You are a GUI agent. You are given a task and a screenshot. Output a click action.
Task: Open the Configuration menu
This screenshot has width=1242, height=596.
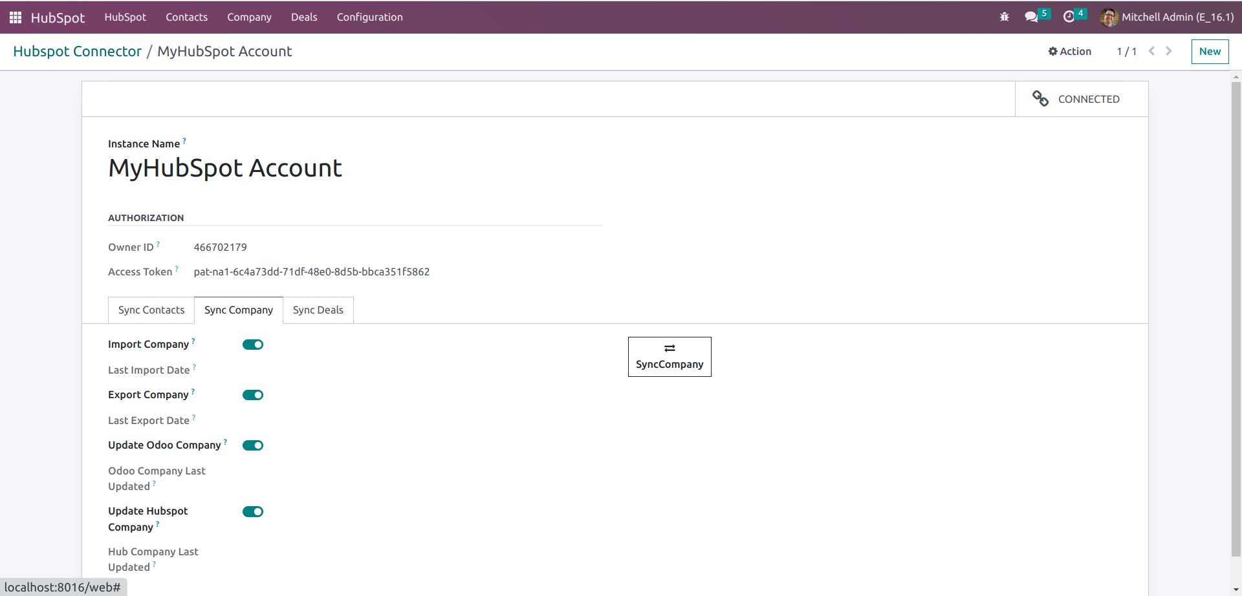369,17
